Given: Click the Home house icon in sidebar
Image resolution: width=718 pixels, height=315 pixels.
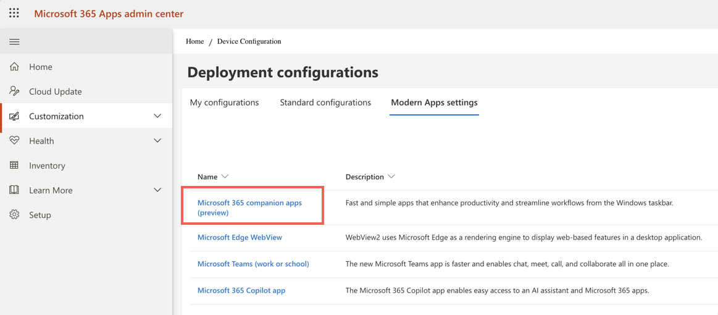Looking at the screenshot, I should click(14, 67).
